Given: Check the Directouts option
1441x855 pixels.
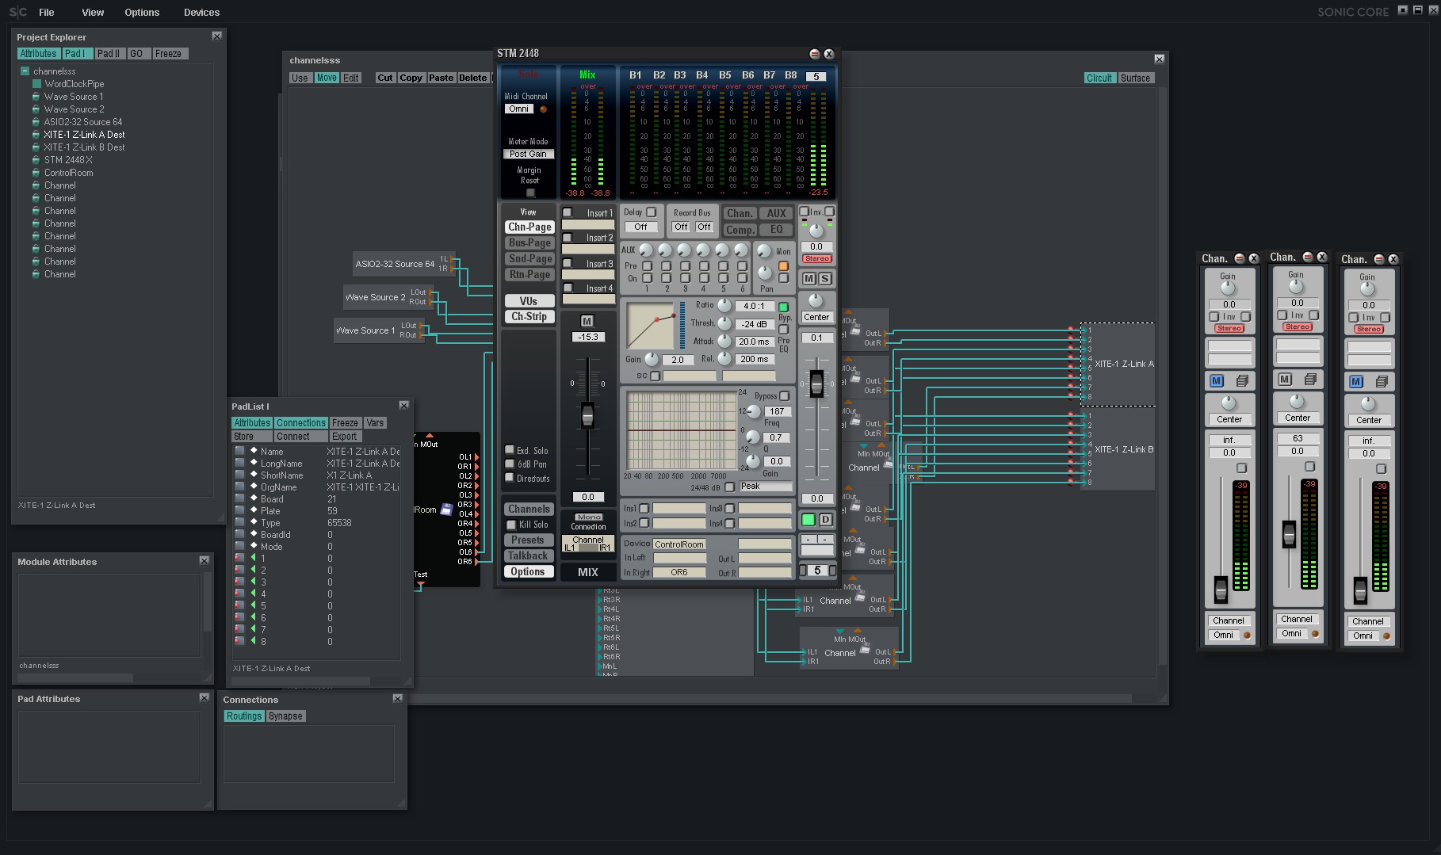Looking at the screenshot, I should point(510,477).
